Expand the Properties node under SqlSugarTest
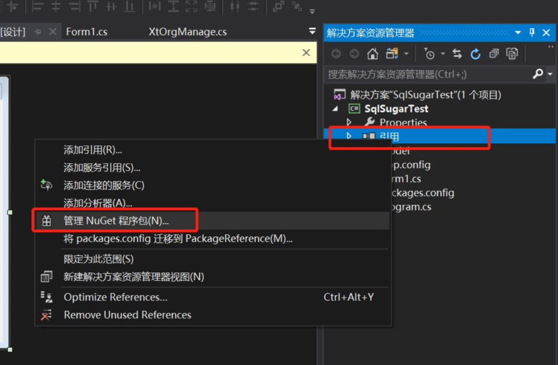558x365 pixels. pos(349,122)
